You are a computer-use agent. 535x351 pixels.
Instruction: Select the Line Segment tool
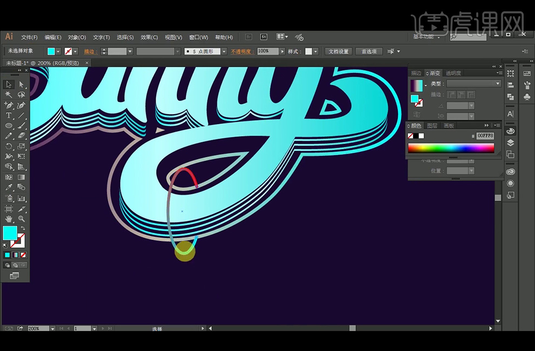click(21, 115)
